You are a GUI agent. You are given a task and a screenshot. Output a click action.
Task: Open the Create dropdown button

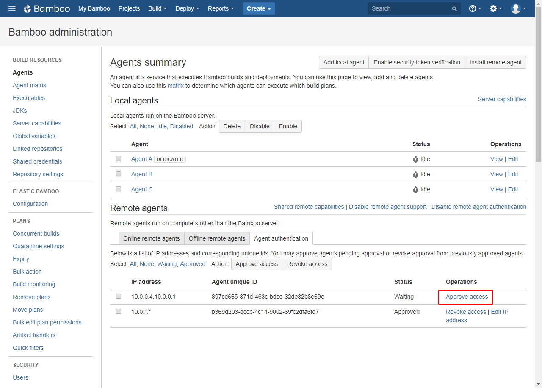[259, 8]
